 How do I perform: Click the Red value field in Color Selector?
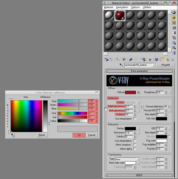pyautogui.click(x=92, y=101)
